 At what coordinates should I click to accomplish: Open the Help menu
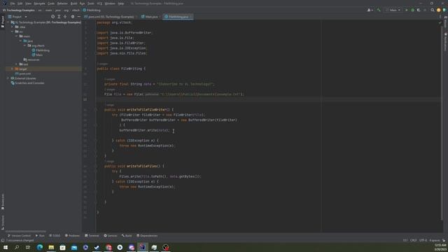[x=121, y=3]
